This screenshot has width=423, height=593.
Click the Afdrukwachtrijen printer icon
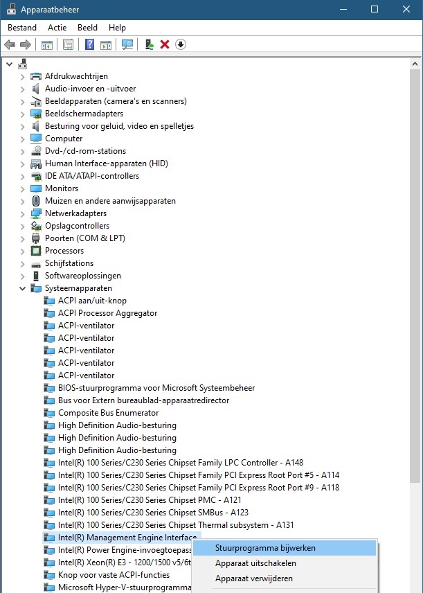[36, 76]
